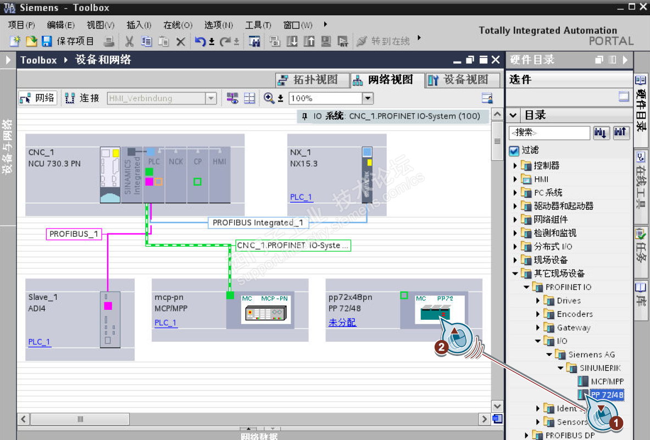Click the Cut scissors icon
650x440 pixels.
tap(129, 41)
